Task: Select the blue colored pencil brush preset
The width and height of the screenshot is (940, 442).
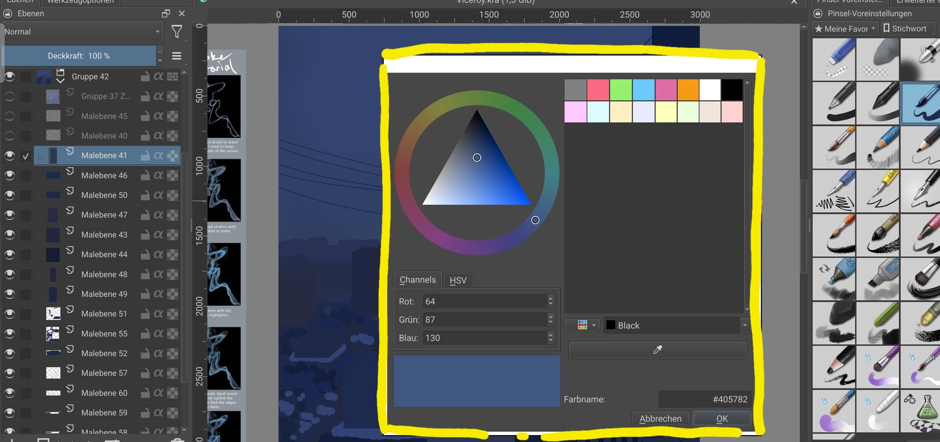Action: (x=878, y=147)
